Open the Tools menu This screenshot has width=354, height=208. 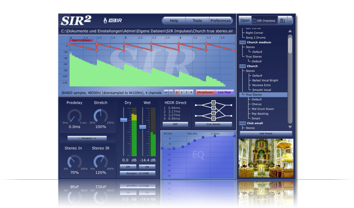[x=197, y=20]
